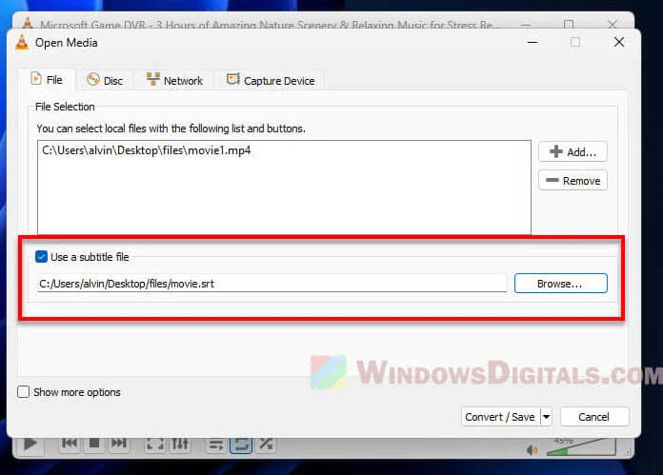Skip to previous track in VLC window
This screenshot has width=663, height=475.
(x=70, y=444)
